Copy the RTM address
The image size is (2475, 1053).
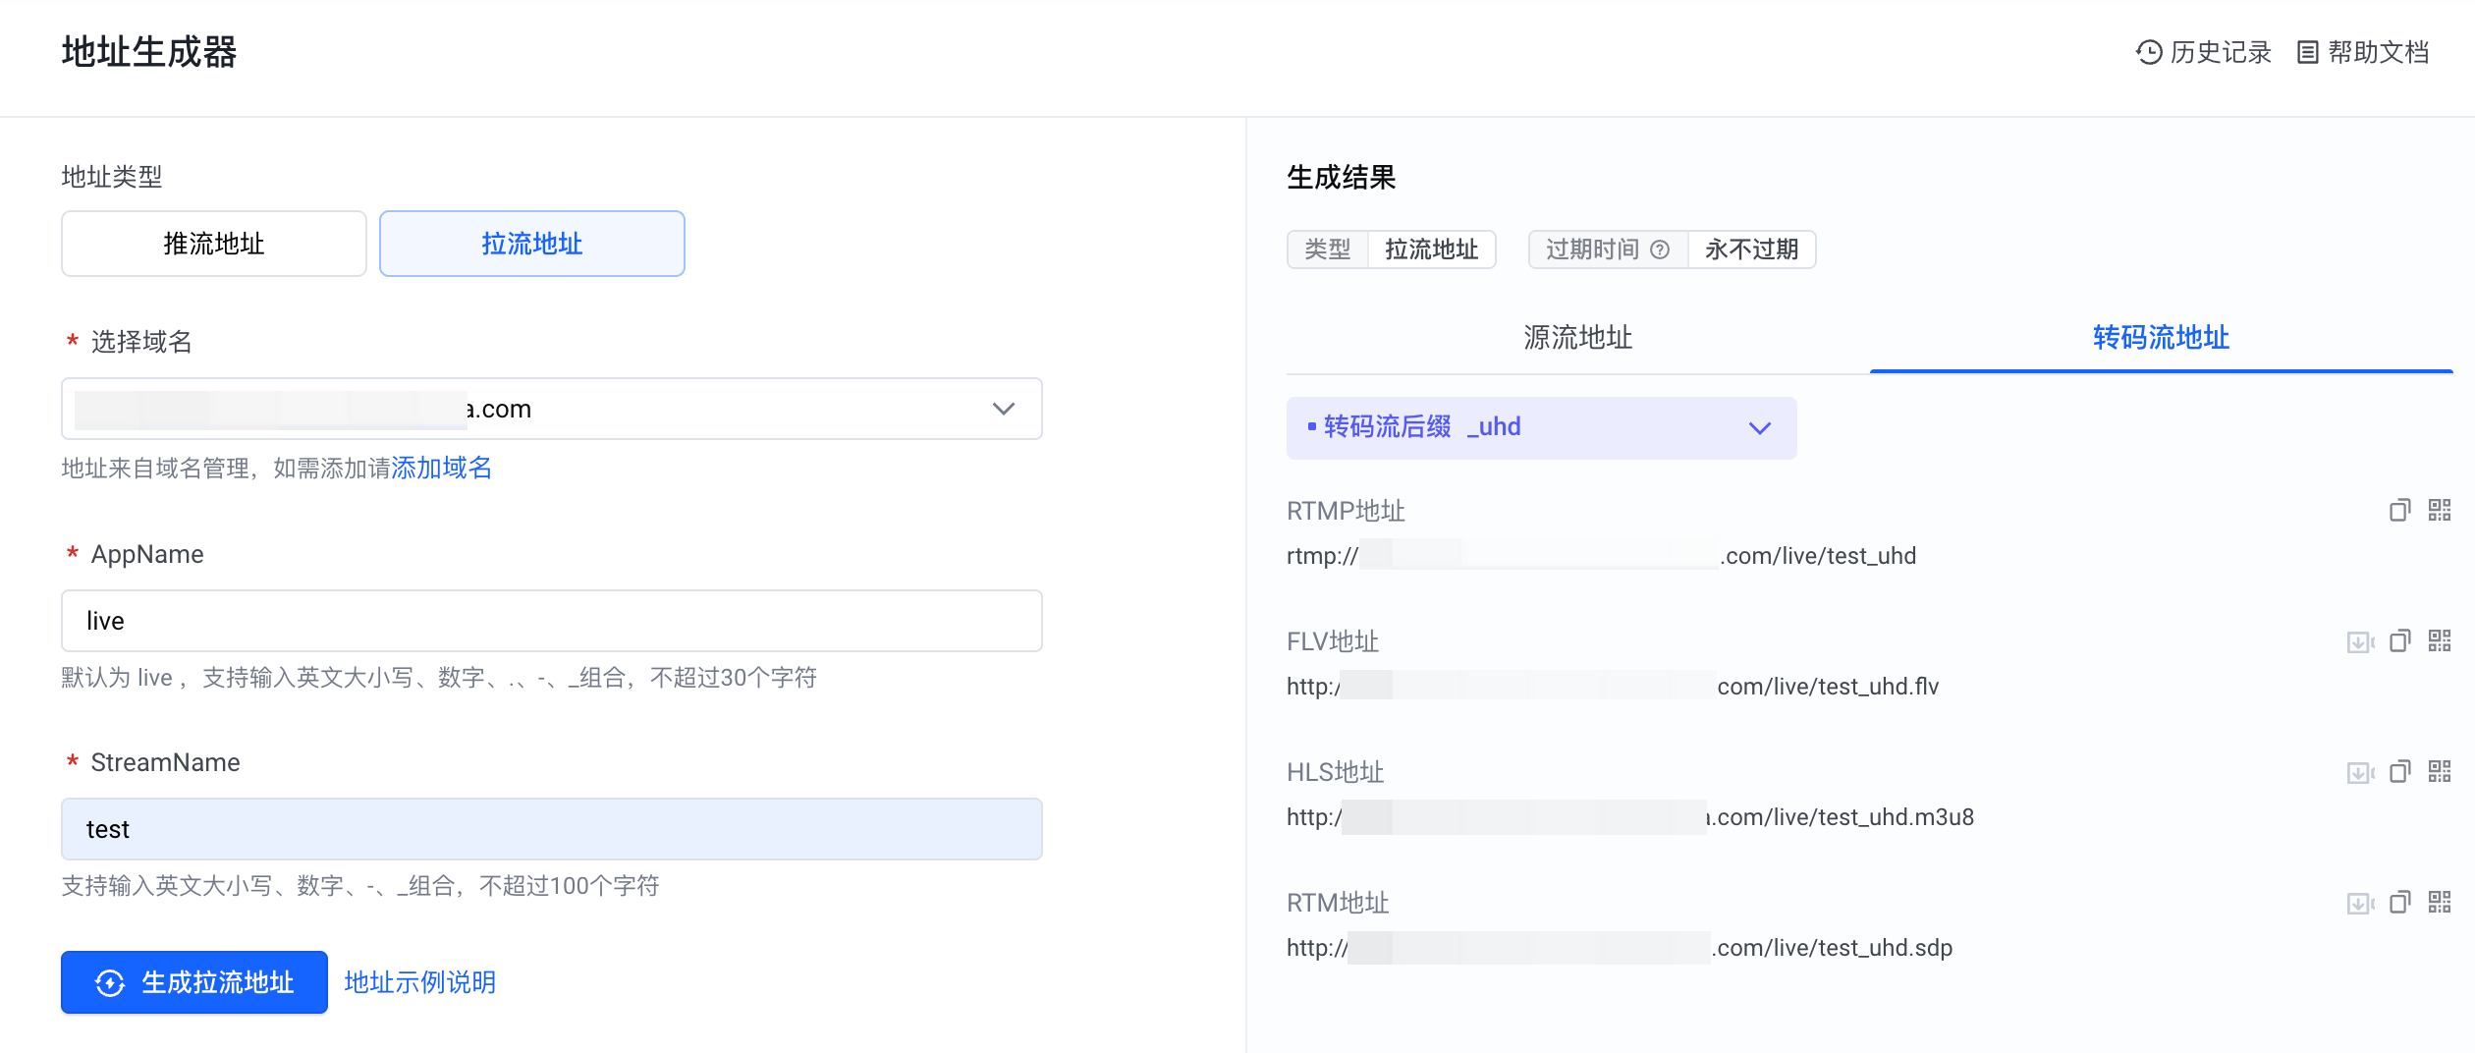[x=2399, y=903]
